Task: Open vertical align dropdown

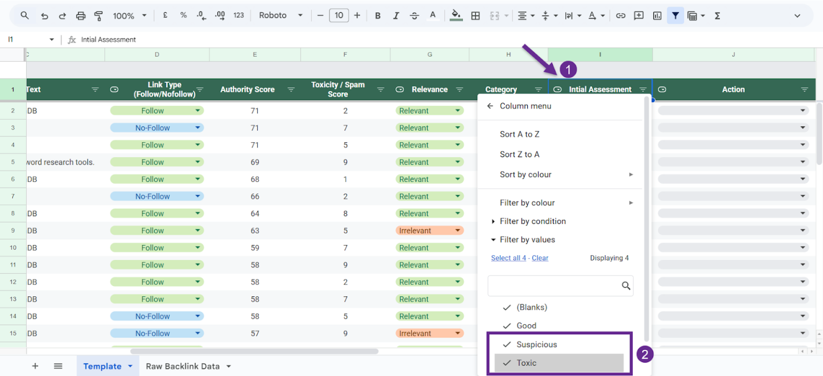Action: coord(550,16)
